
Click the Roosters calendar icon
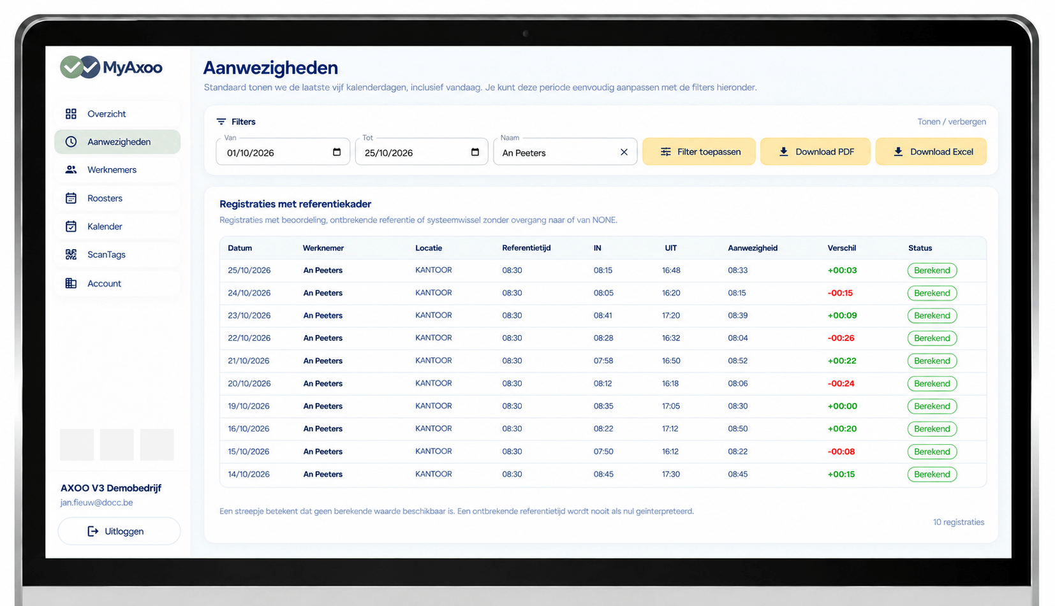(x=71, y=198)
